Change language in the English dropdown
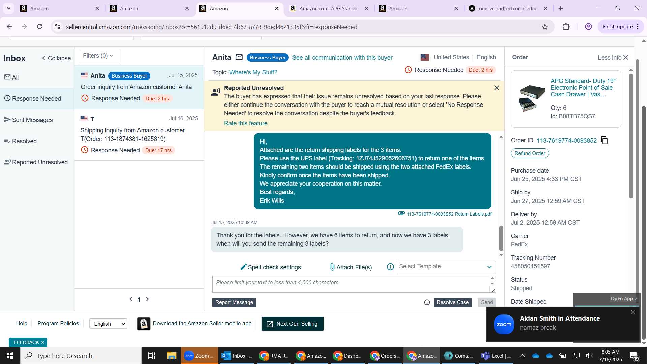 pyautogui.click(x=108, y=324)
